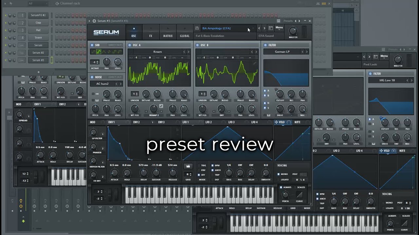This screenshot has width=419, height=235.
Task: Click the sub oscillator LEVEL knob
Action: [x=118, y=62]
